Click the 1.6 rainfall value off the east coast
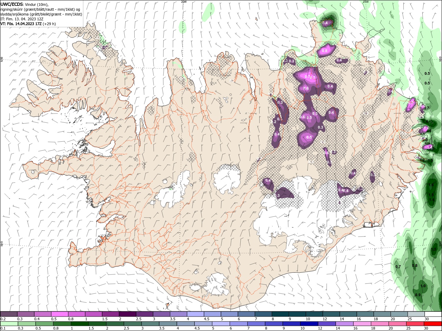 431,185
